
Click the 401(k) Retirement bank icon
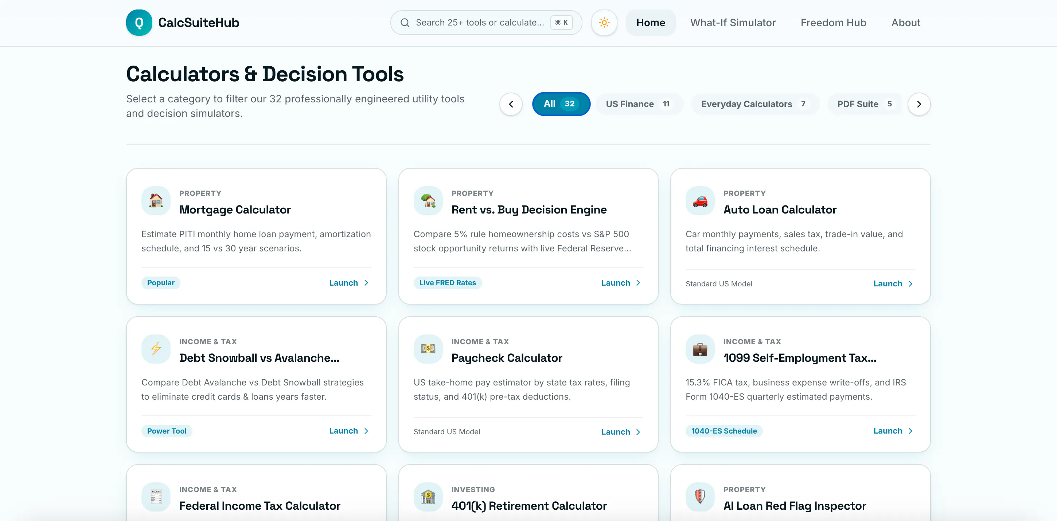pos(428,497)
